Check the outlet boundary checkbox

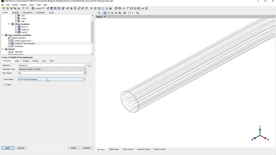(16, 19)
